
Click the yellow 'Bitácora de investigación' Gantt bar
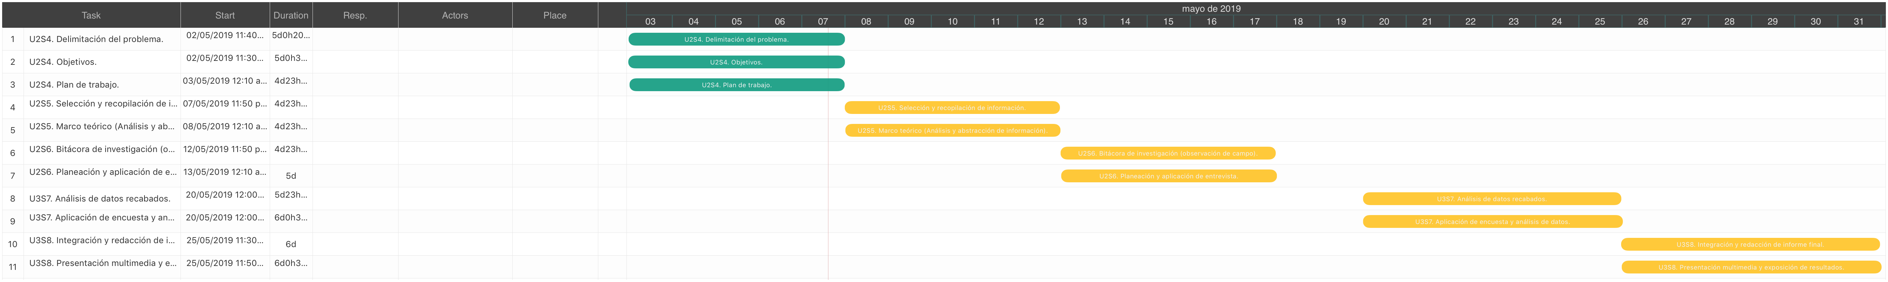coord(1168,153)
